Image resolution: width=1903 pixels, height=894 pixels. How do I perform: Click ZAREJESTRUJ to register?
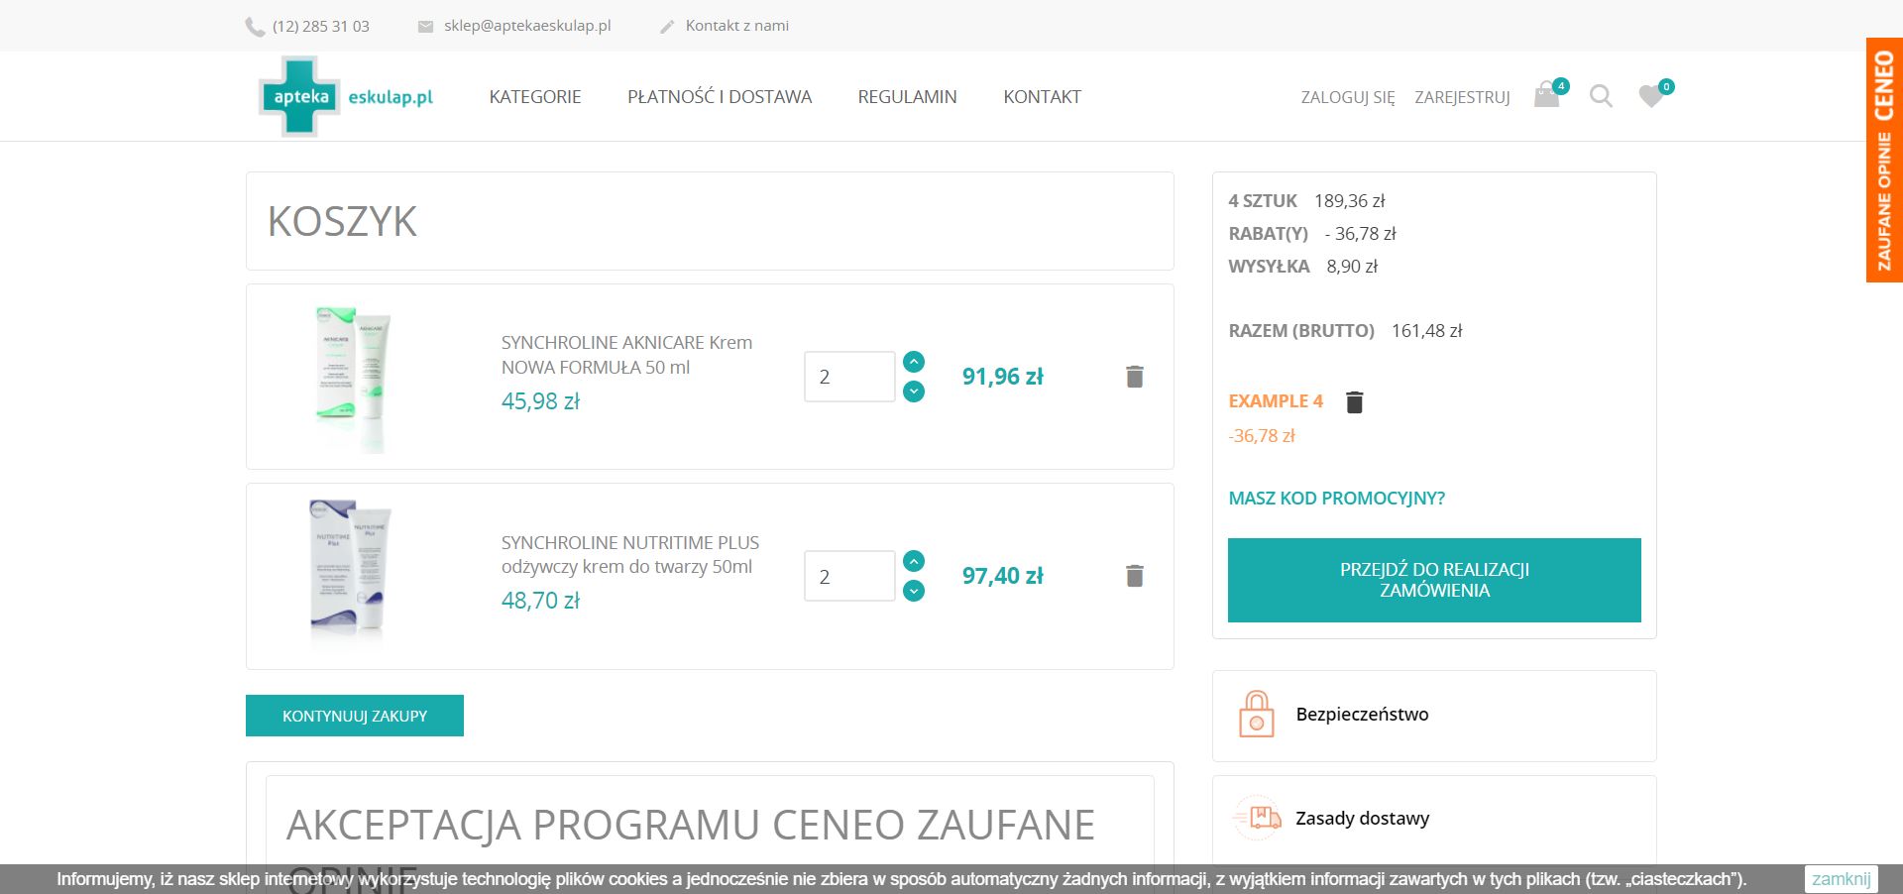coord(1462,97)
